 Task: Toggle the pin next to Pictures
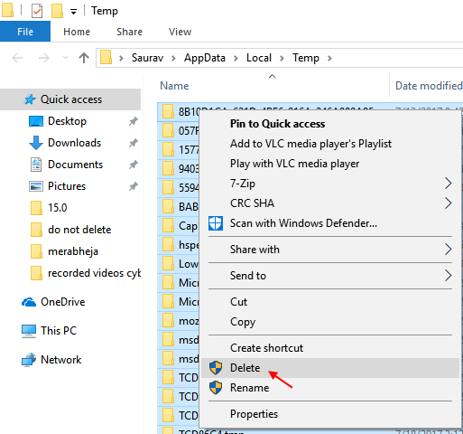(134, 186)
